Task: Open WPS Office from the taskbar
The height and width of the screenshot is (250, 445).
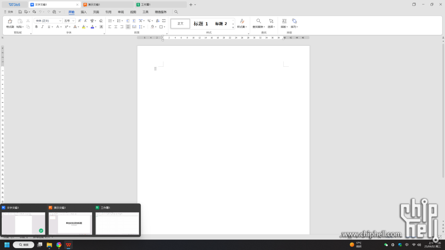Action: 69,245
